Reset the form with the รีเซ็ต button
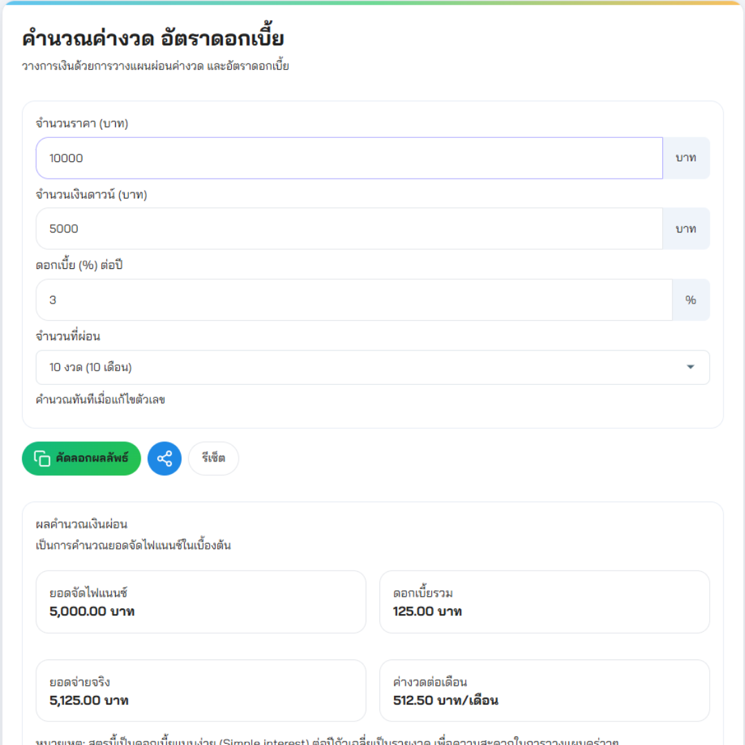The height and width of the screenshot is (745, 745). 213,459
